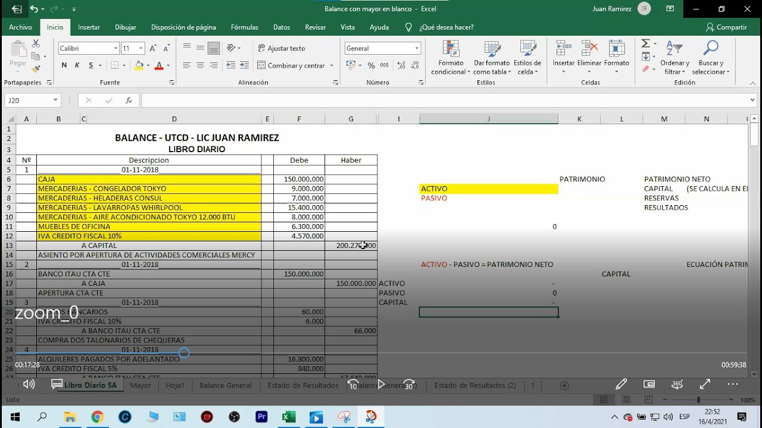
Task: Click the borders icon
Action: click(x=115, y=65)
